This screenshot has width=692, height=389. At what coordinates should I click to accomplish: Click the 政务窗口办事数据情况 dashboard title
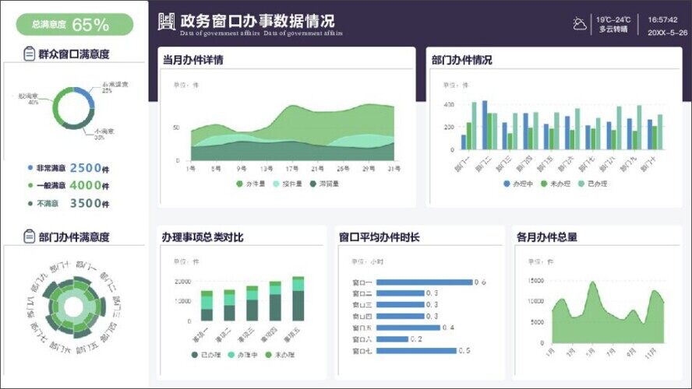(x=257, y=20)
